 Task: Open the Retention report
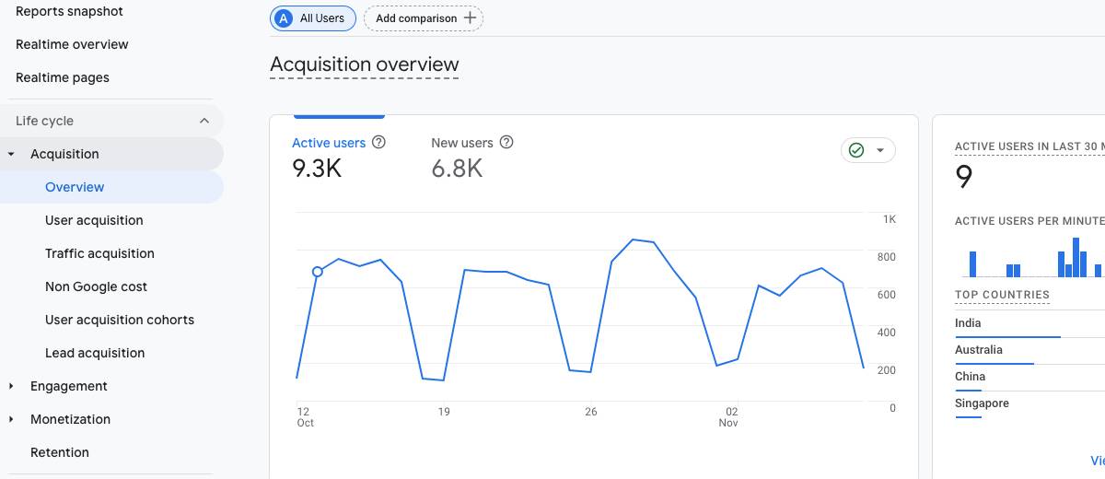(x=60, y=452)
